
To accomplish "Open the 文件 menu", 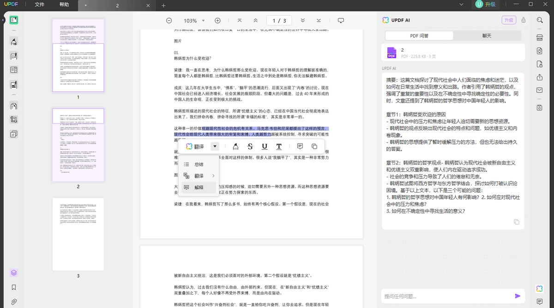I will (40, 5).
